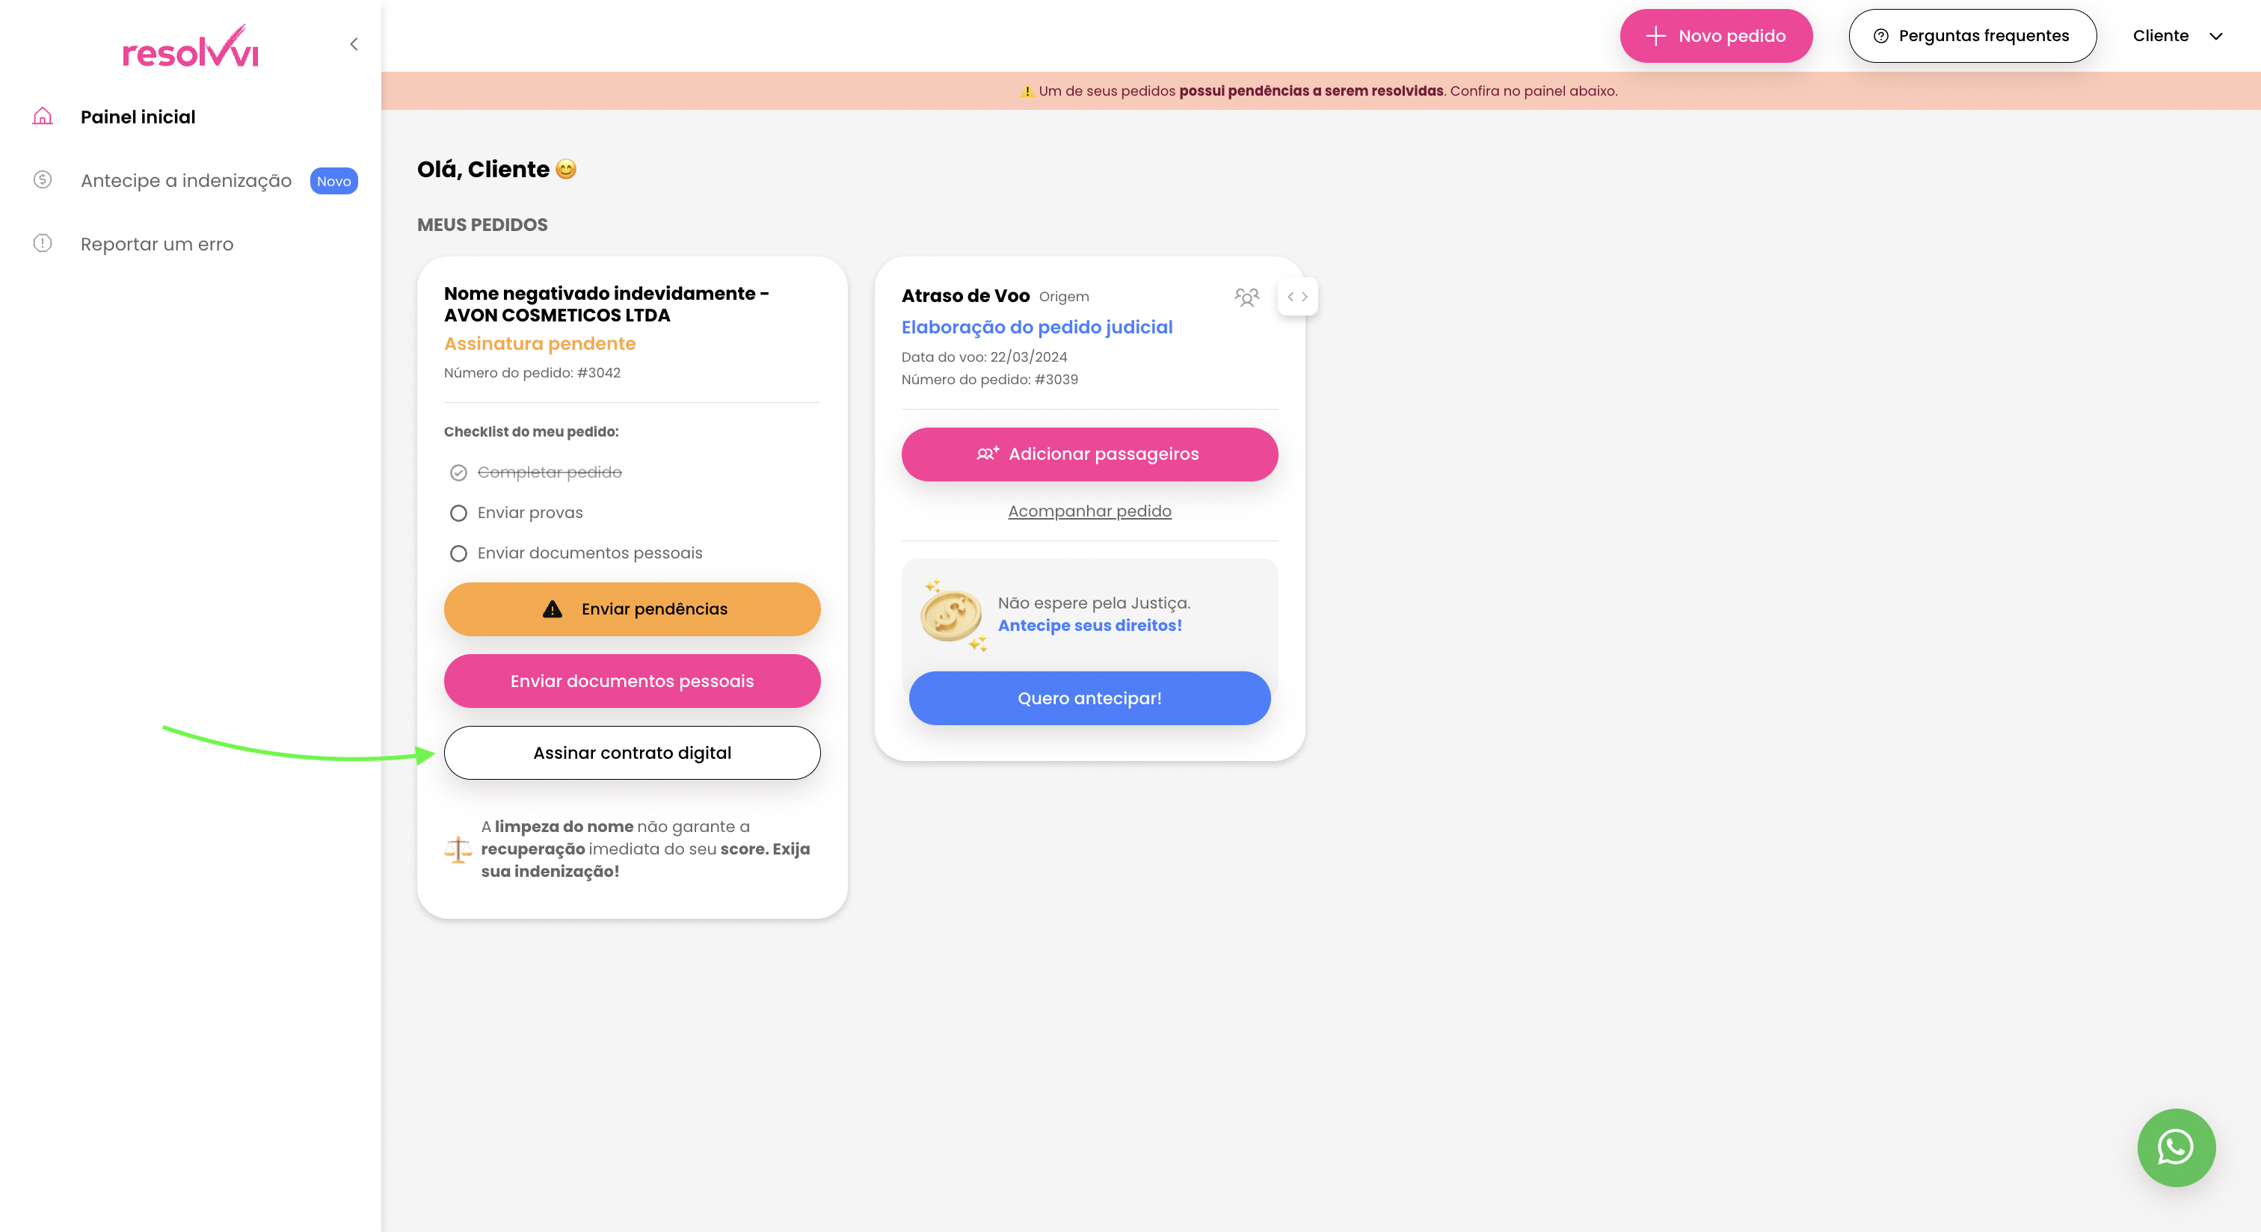The height and width of the screenshot is (1232, 2261).
Task: Select Reportar um erro in sidebar
Action: coord(157,244)
